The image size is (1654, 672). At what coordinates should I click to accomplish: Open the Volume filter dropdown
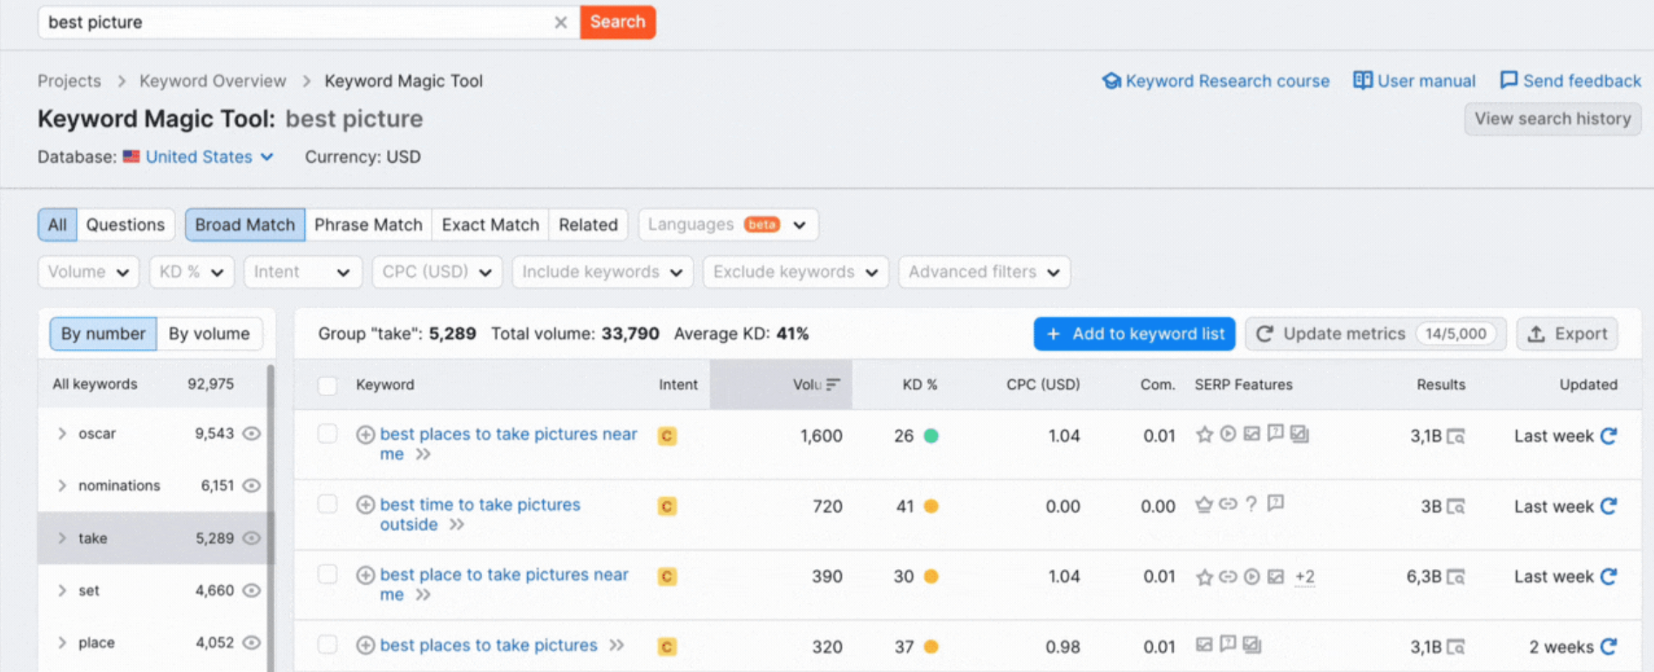pyautogui.click(x=88, y=272)
